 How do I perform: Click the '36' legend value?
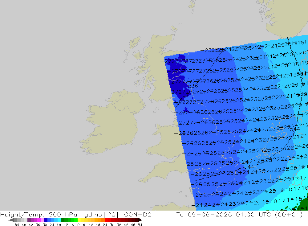[x=119, y=225]
